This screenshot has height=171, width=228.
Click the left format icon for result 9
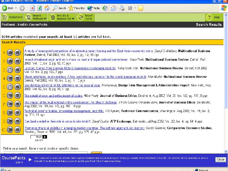click(10, 121)
